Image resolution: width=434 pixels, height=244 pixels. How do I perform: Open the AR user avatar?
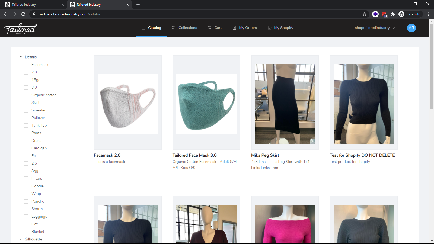coord(411,28)
